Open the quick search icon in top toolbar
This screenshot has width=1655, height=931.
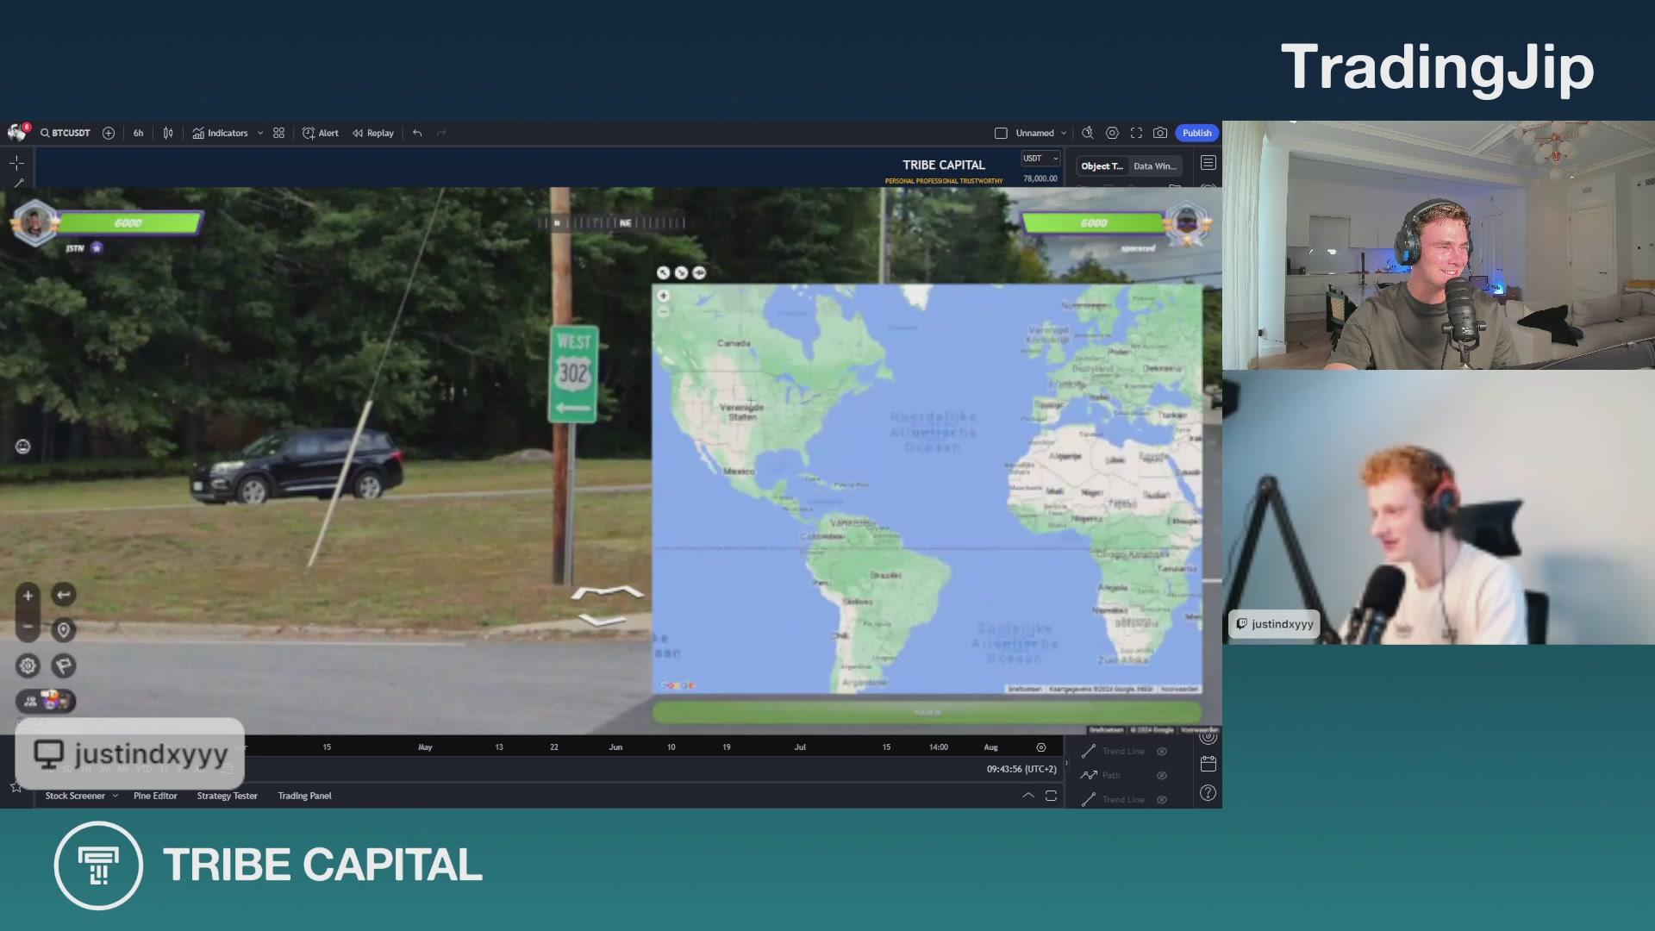point(1088,133)
